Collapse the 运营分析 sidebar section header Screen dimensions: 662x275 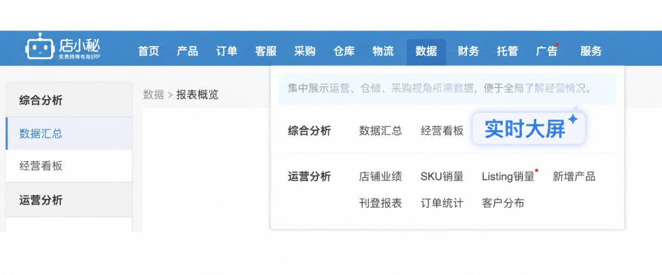tap(69, 200)
